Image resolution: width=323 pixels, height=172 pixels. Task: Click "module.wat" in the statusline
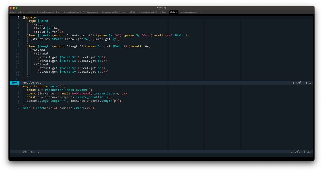coord(32,82)
